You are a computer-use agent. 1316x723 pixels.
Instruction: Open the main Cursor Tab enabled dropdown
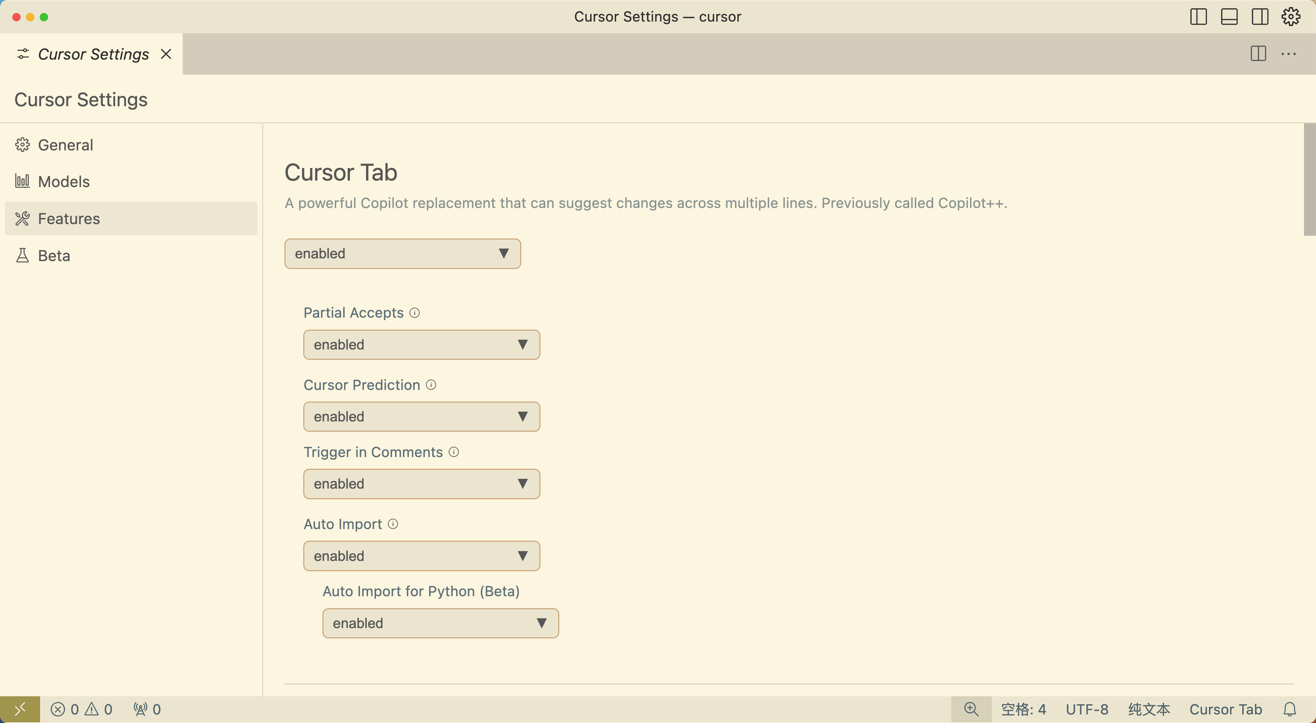tap(403, 254)
